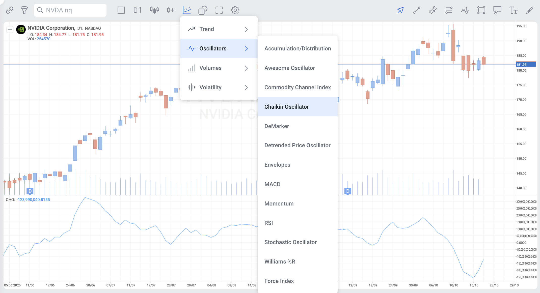Select the trend line drawing tool

coord(417,10)
